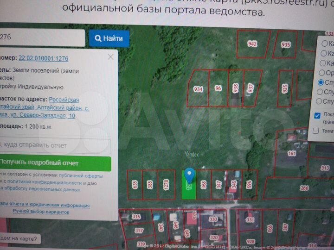The image size is (334, 250).
Task: Open the политикой конфиденциальности link
Action: click(x=45, y=182)
